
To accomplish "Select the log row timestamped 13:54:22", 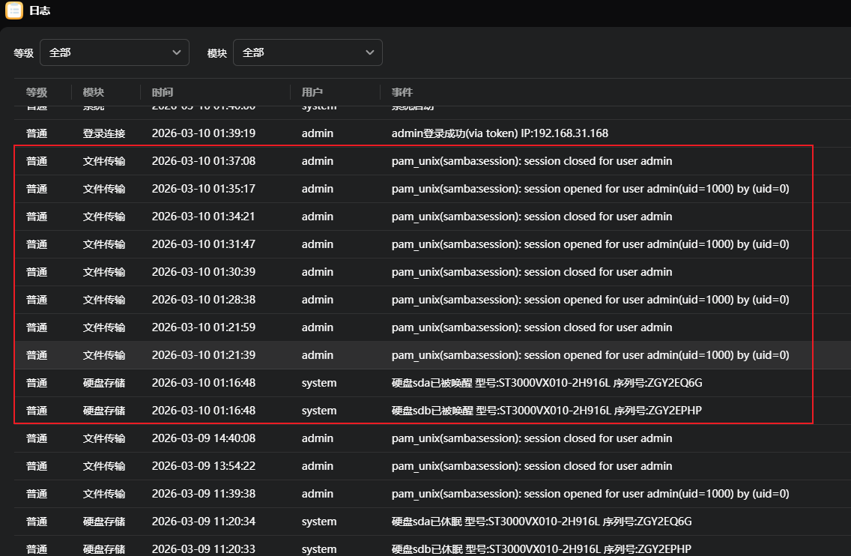I will coord(204,466).
